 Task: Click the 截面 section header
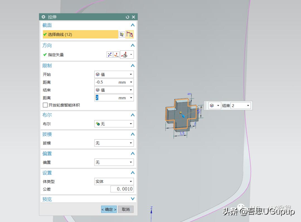47,25
